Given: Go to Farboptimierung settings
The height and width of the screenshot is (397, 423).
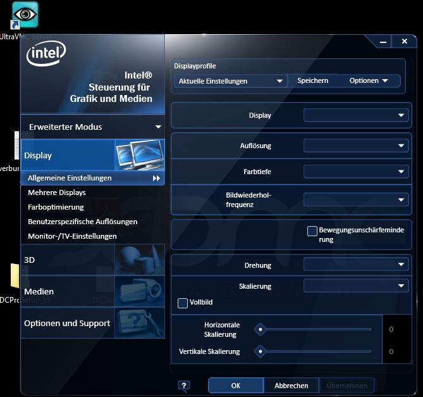Looking at the screenshot, I should [56, 207].
